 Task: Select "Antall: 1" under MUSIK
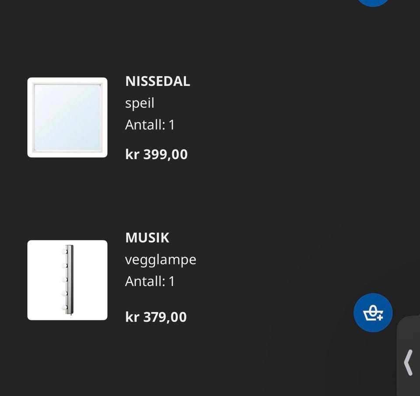pyautogui.click(x=150, y=281)
